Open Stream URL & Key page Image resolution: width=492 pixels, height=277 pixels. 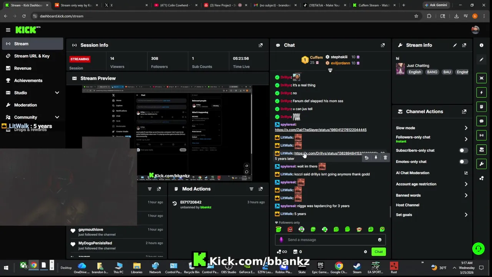click(32, 56)
